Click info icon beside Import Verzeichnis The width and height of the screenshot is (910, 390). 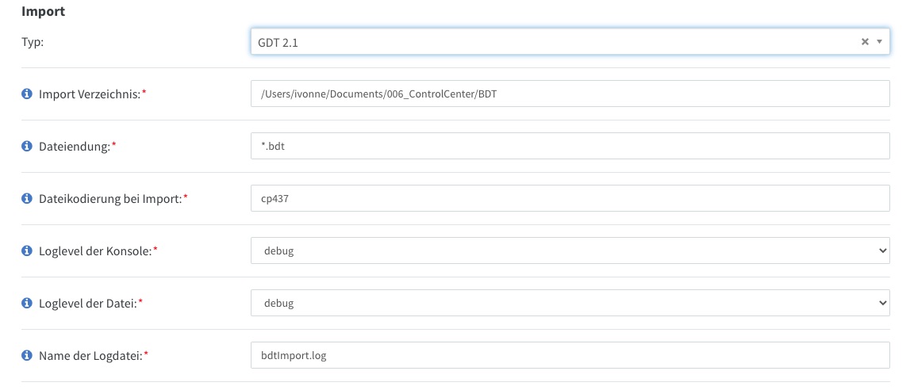point(26,94)
